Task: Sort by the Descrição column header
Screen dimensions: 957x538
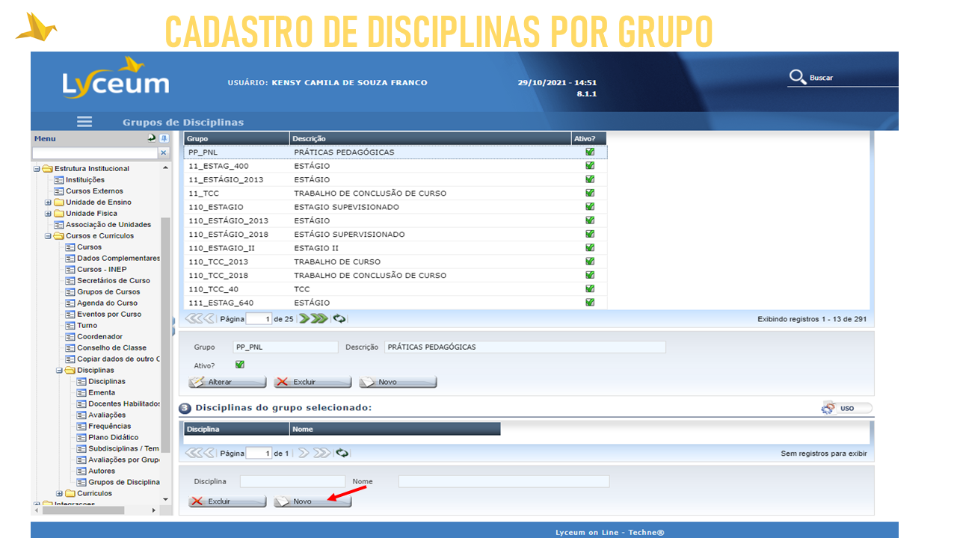Action: [430, 138]
